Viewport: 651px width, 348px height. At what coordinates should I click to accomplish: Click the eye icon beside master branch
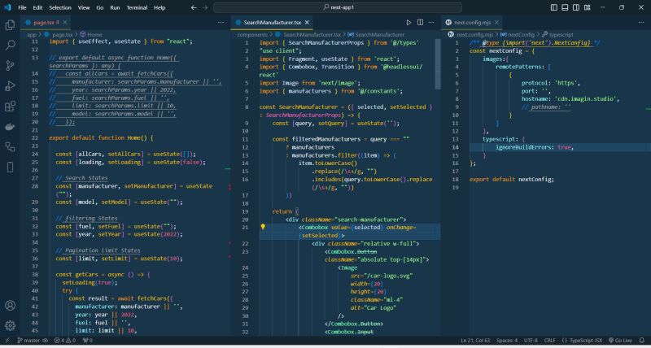tap(46, 341)
